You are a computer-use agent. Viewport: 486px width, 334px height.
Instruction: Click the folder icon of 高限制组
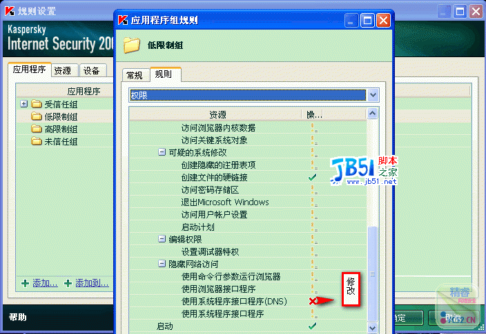(x=37, y=129)
